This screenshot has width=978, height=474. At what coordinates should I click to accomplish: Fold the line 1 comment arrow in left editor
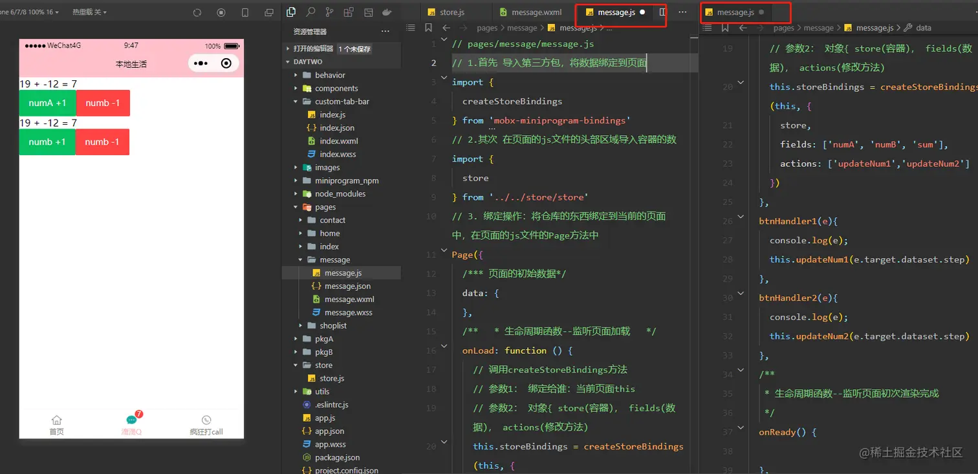coord(444,39)
